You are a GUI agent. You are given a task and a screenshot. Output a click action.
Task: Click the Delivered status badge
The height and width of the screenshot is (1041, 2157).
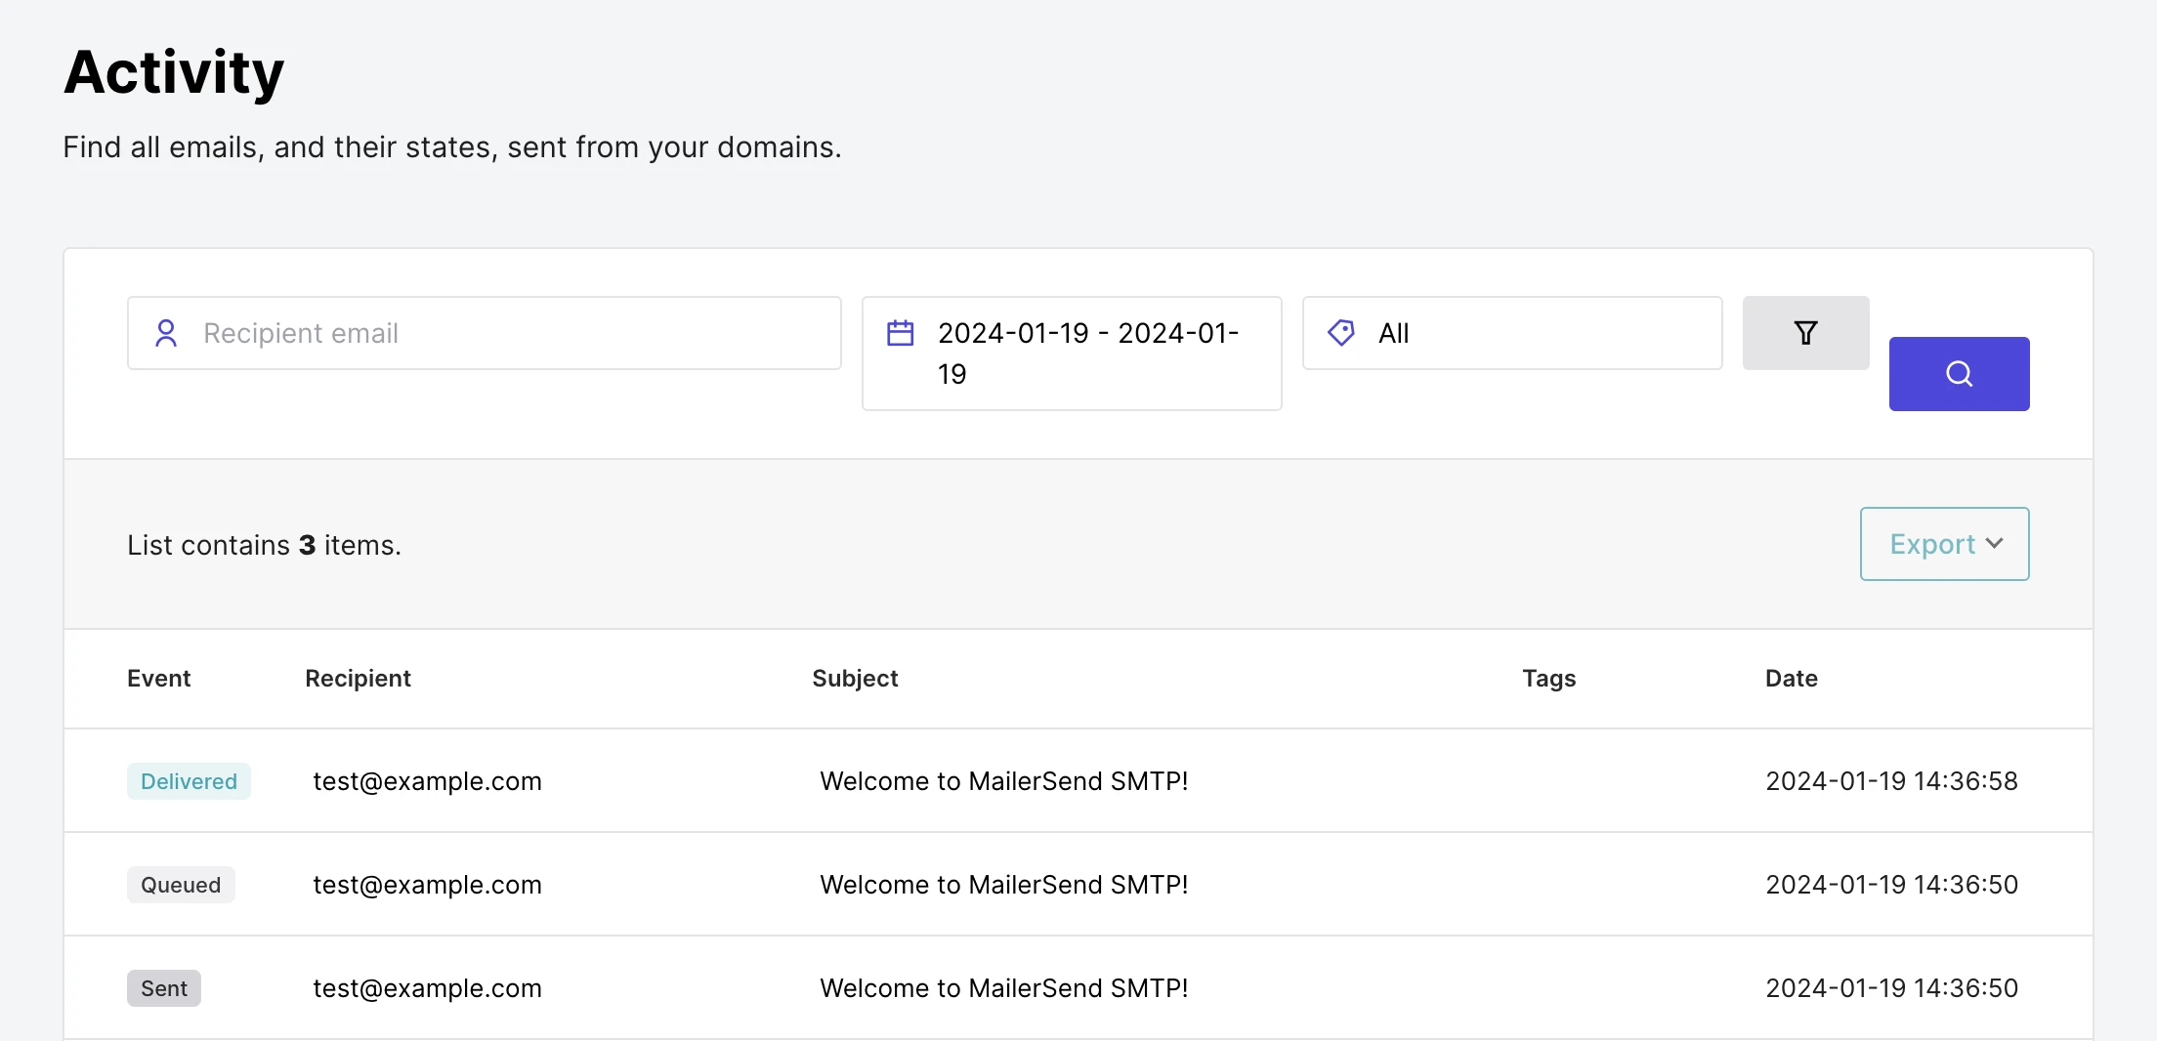pos(189,781)
